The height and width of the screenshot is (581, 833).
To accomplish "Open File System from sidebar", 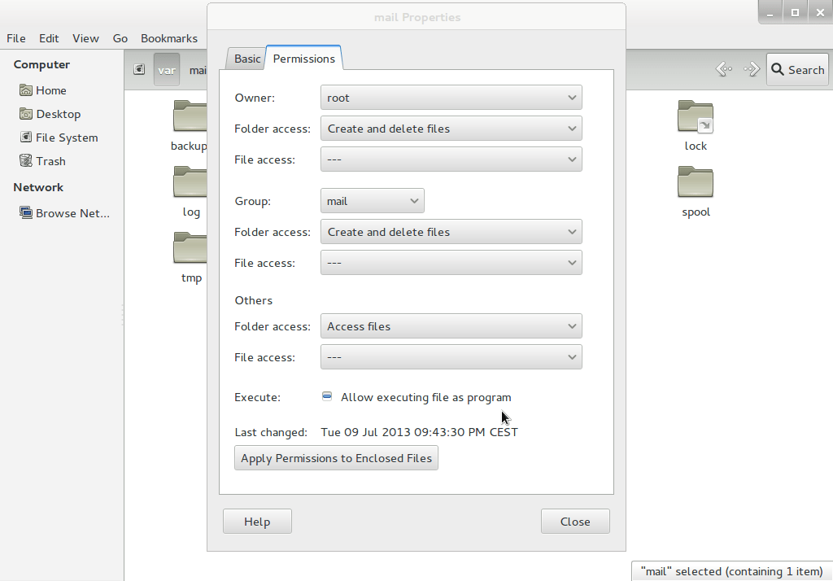I will pyautogui.click(x=67, y=137).
